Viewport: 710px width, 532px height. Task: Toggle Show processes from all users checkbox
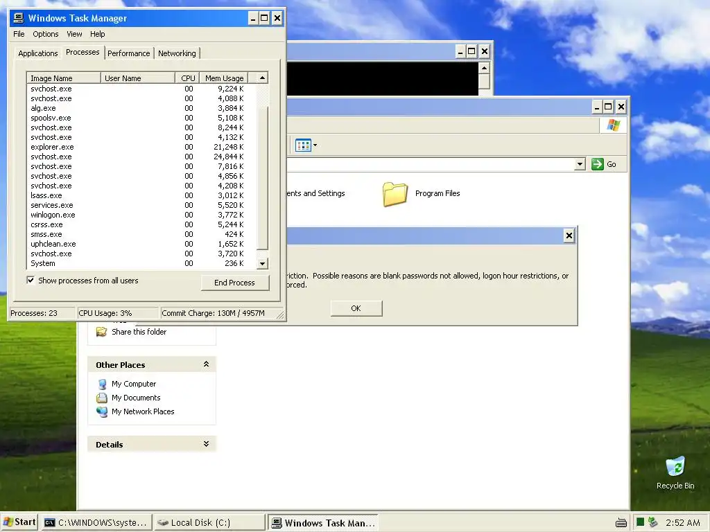(31, 281)
